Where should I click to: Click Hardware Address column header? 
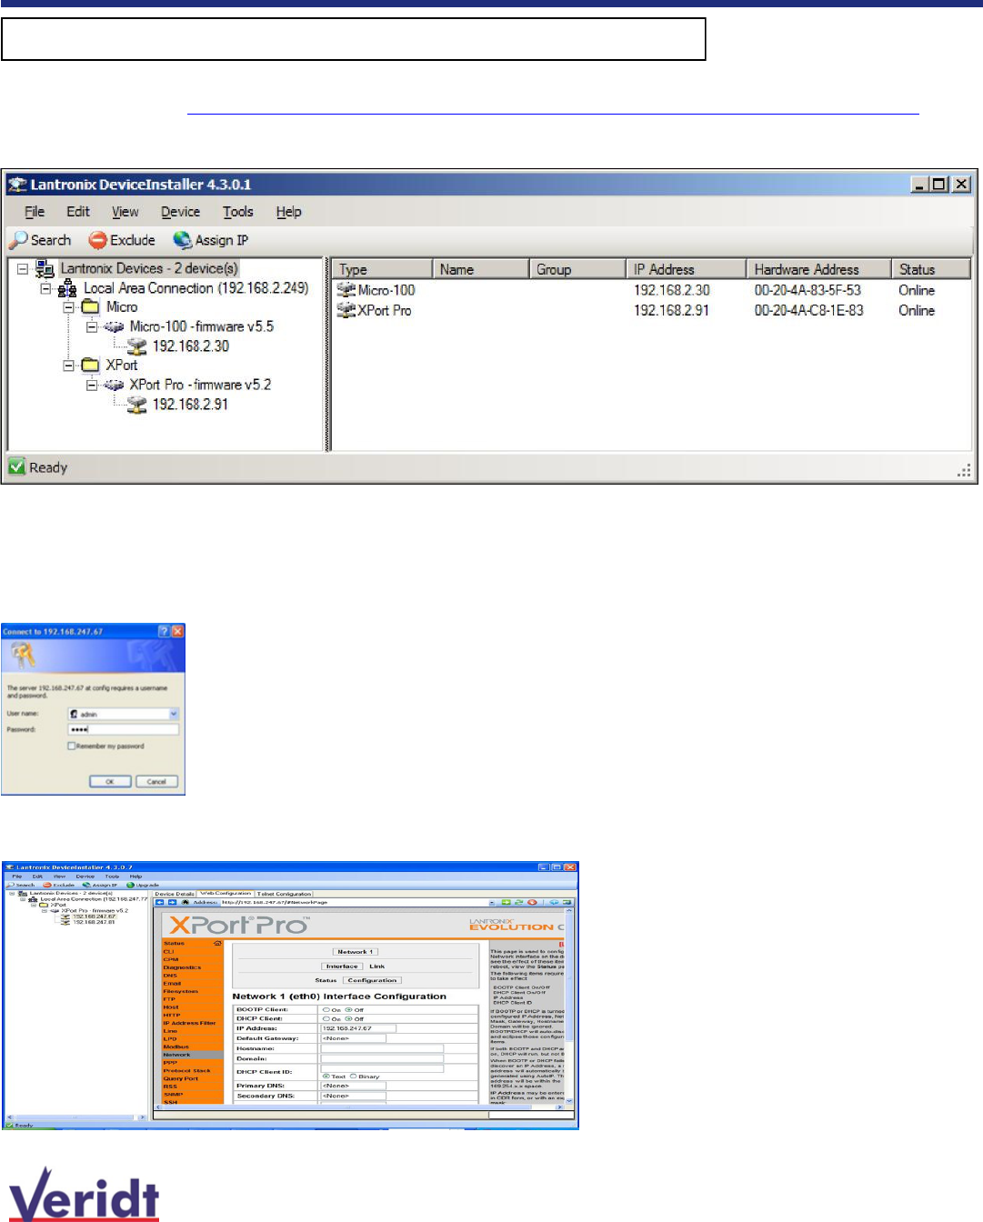(818, 269)
